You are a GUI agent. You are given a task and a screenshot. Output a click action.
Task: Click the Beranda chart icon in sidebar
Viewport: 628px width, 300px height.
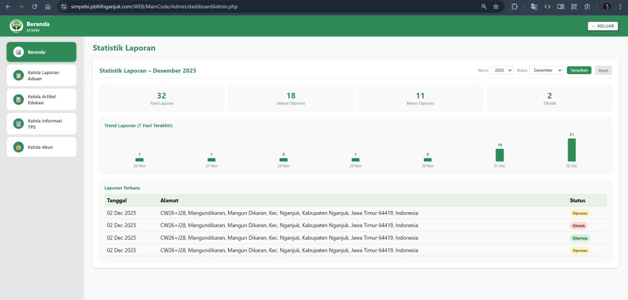(x=19, y=52)
